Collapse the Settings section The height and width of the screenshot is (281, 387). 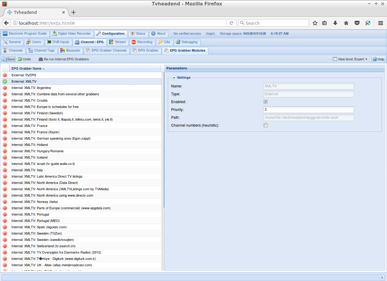point(174,77)
